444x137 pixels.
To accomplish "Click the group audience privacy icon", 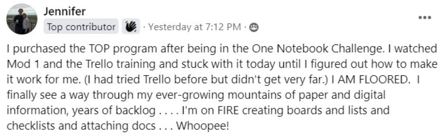I will (254, 28).
